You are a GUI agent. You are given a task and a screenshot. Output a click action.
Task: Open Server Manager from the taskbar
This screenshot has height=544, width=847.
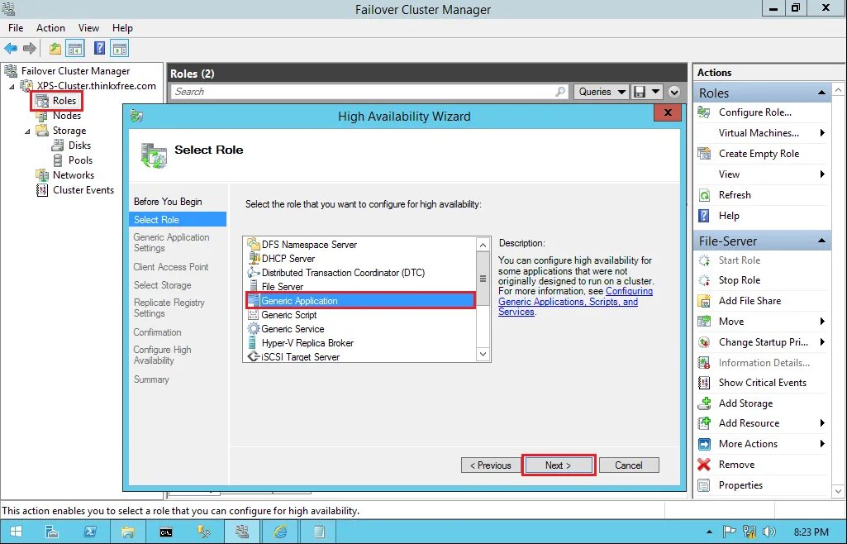[52, 532]
